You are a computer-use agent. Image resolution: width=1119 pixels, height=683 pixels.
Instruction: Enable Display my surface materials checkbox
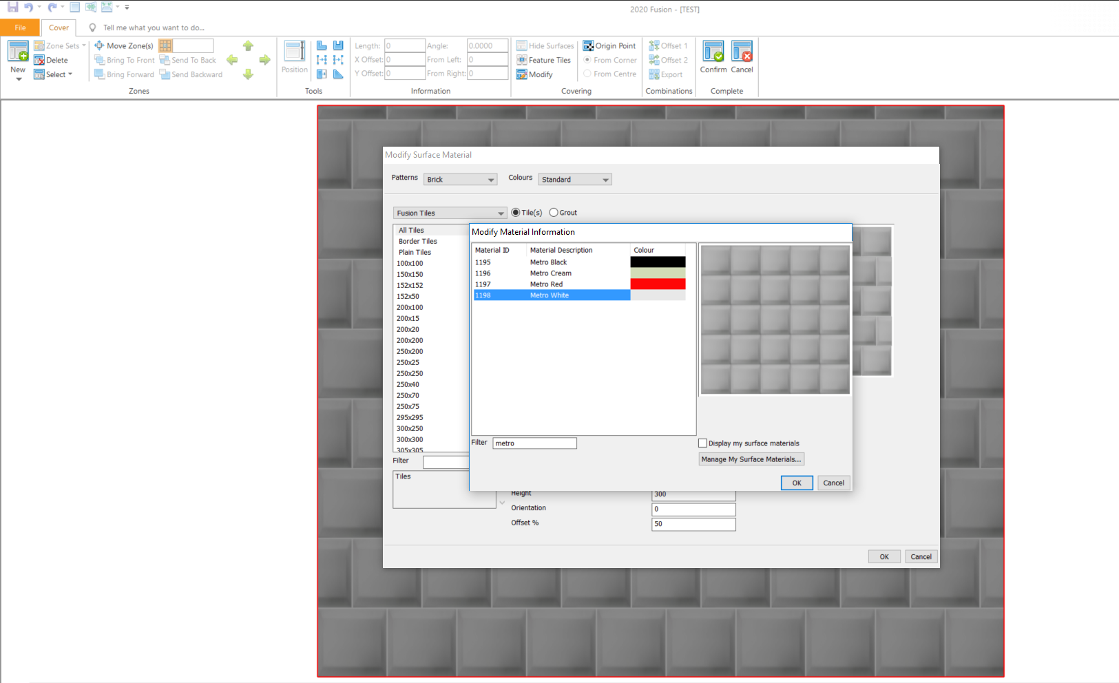point(703,443)
